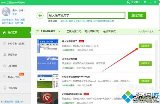Click title 开关机没有声音
The height and width of the screenshot is (104, 160).
(x=69, y=59)
